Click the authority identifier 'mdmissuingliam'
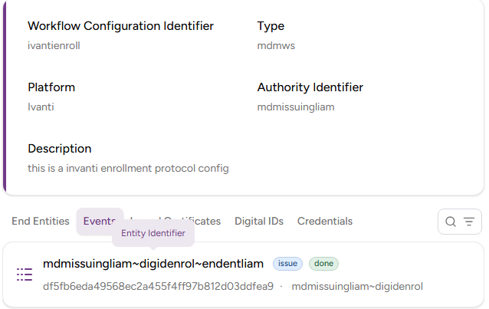The width and height of the screenshot is (489, 309). [296, 107]
